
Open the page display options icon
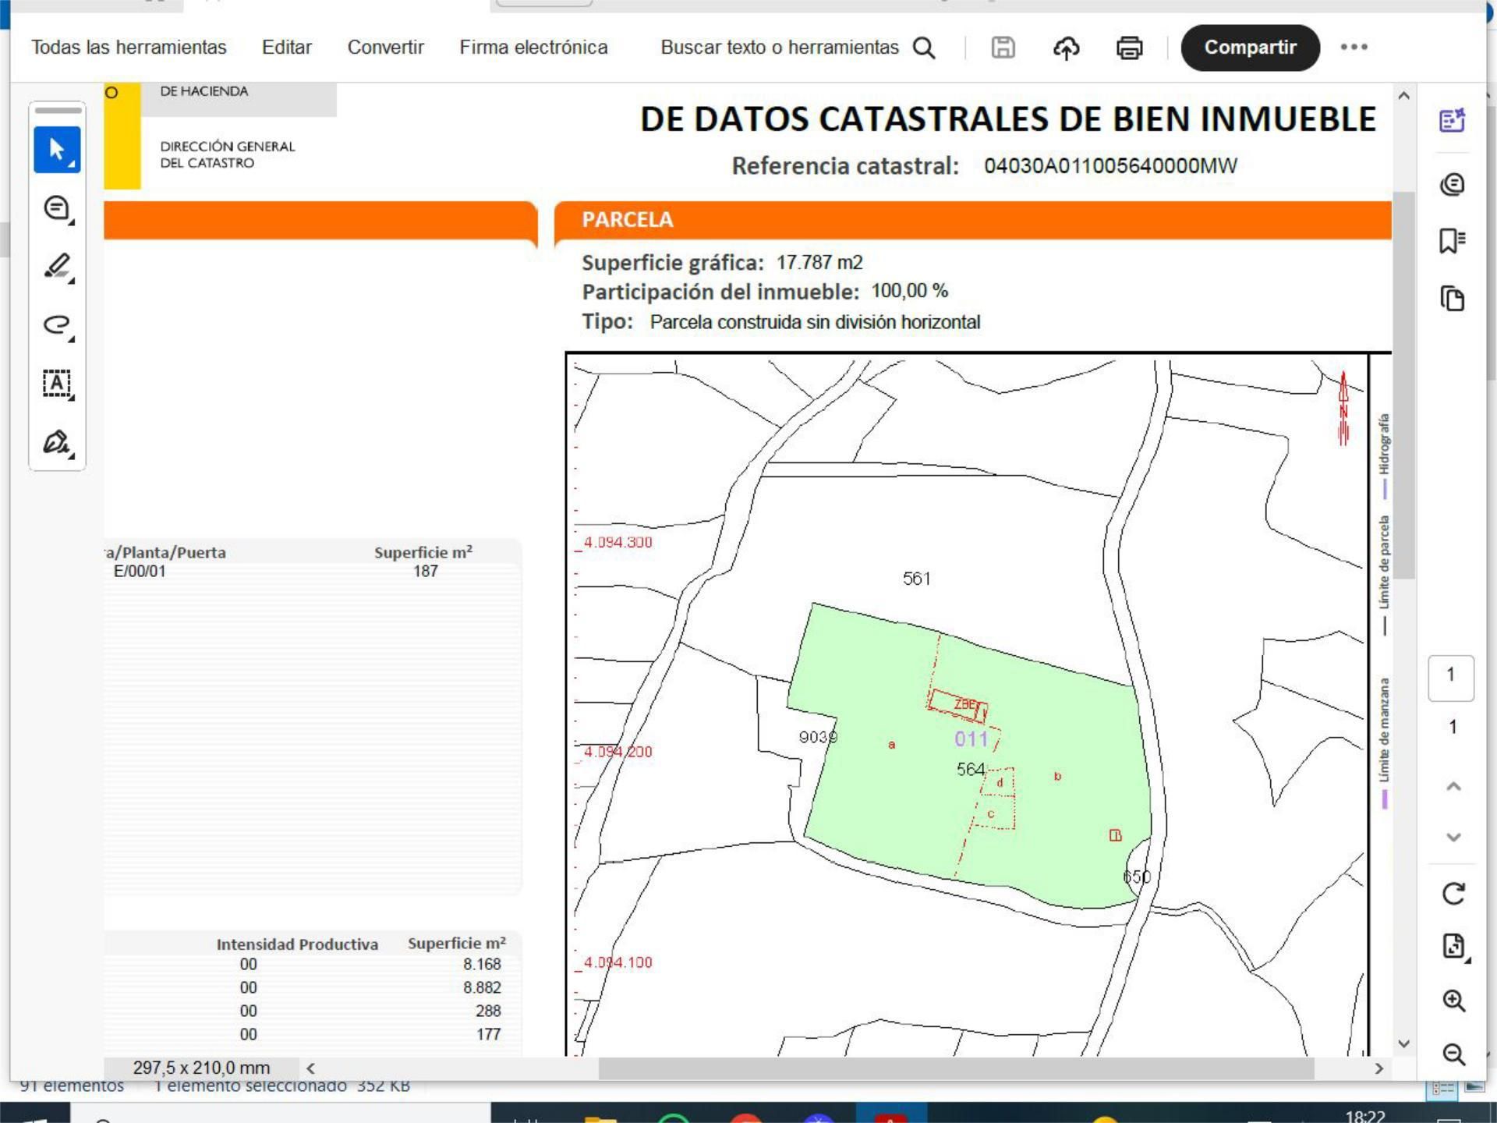point(1453,946)
